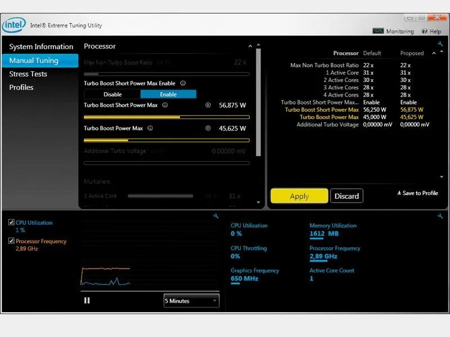Click the Processor Frequency 2,89 GHz value
The width and height of the screenshot is (450, 337).
323,256
